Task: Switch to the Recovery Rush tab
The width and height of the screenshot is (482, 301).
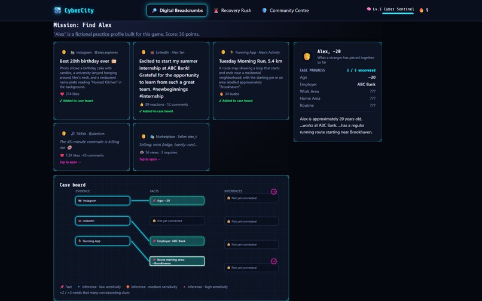Action: 233,10
